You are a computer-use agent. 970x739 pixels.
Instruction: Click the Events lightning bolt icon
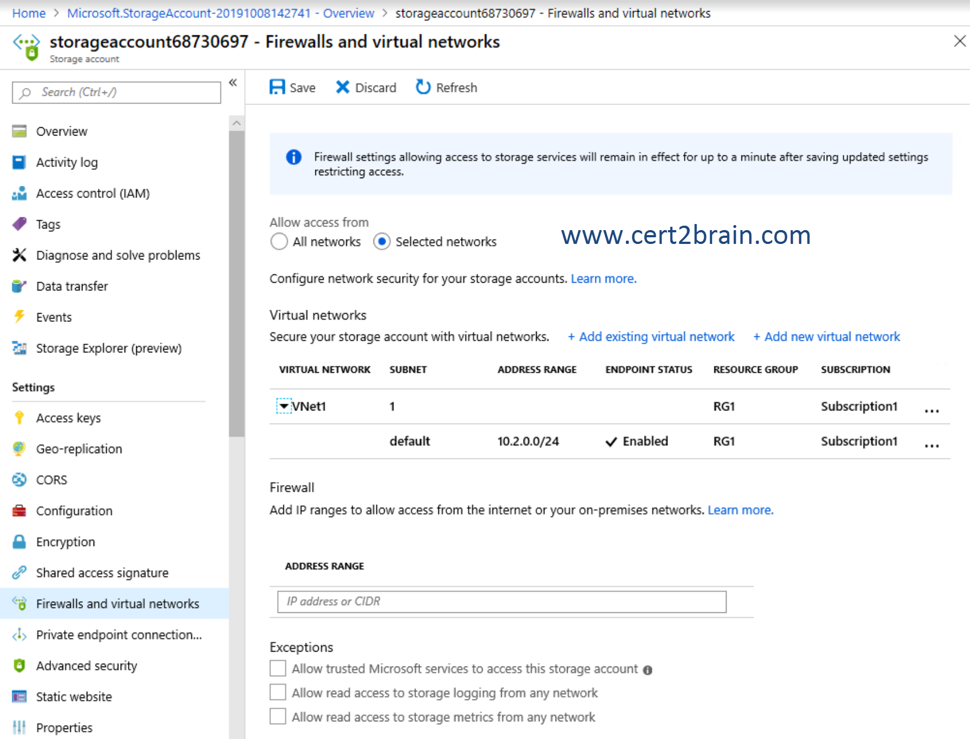(19, 317)
